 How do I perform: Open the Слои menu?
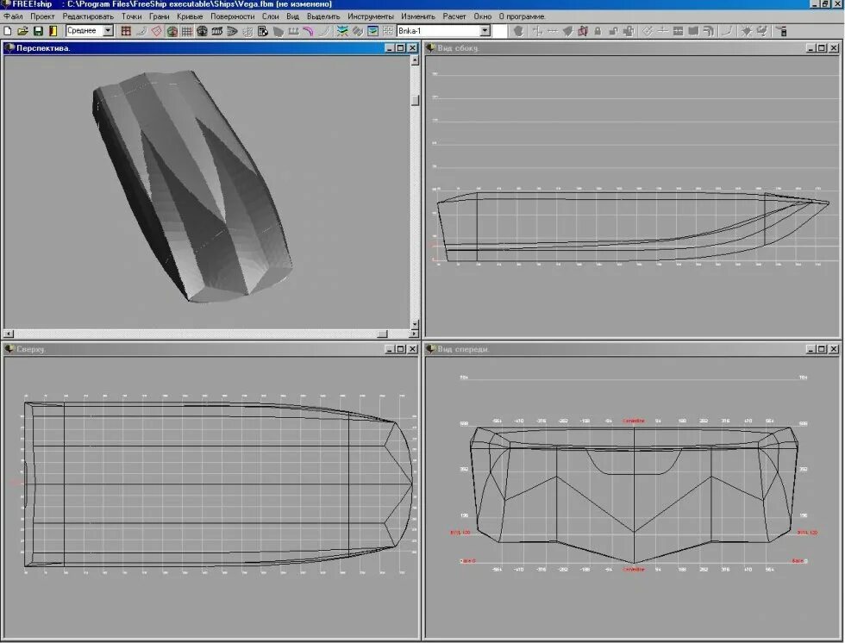pos(271,16)
